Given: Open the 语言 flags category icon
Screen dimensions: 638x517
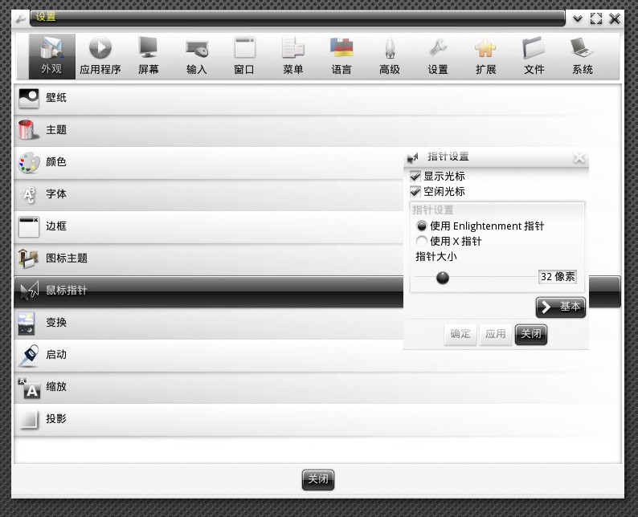Looking at the screenshot, I should pos(341,56).
